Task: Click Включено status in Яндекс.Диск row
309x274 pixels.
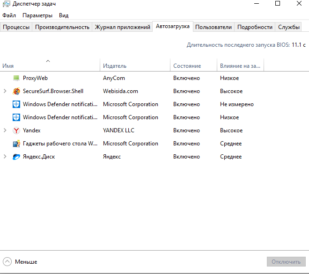Action: [186, 157]
